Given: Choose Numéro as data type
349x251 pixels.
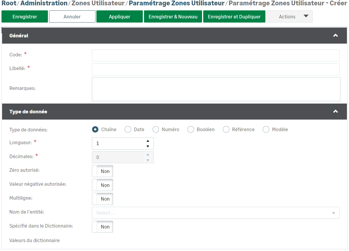Looking at the screenshot, I should [156, 129].
